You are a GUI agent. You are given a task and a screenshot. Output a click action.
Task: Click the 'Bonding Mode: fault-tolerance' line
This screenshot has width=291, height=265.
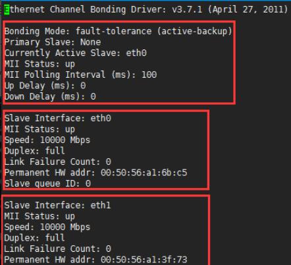(119, 31)
